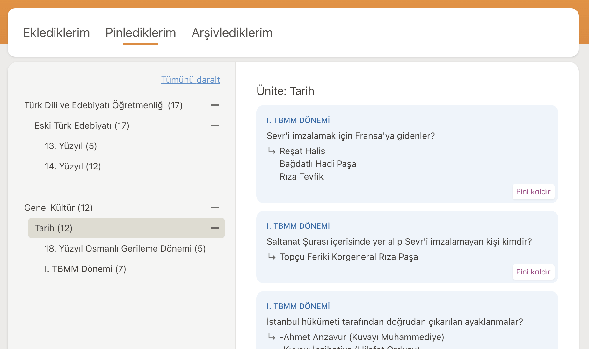Select 13. Yüzyıl in the tree
The image size is (589, 349).
coord(71,146)
